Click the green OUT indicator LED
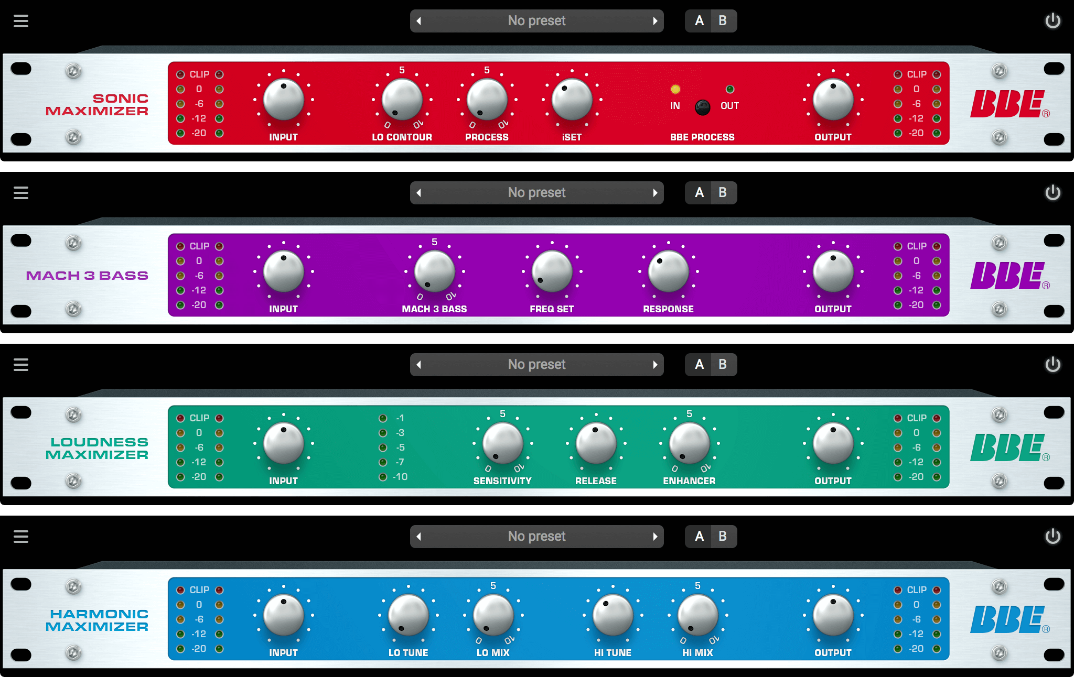Image resolution: width=1074 pixels, height=677 pixels. 730,89
